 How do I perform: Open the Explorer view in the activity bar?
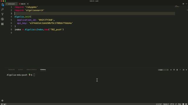click(2, 5)
